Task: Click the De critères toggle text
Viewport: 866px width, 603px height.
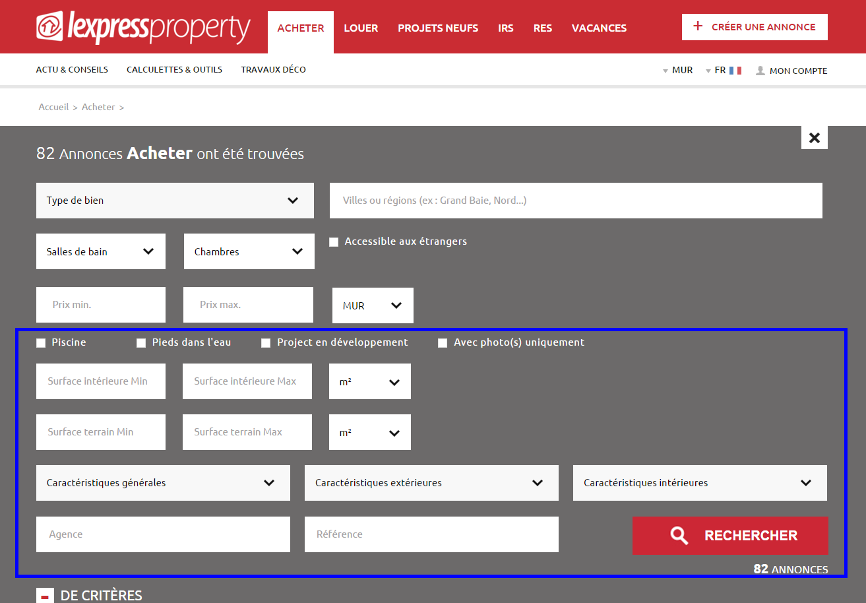Action: (101, 596)
